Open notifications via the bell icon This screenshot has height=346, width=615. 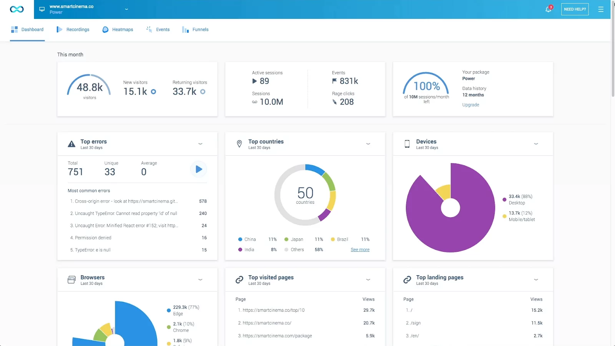click(x=548, y=9)
